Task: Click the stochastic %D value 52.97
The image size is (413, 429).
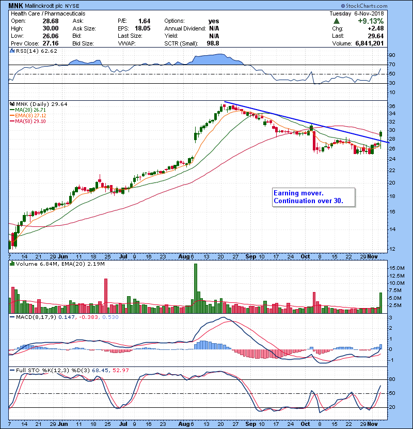Action: 120,370
